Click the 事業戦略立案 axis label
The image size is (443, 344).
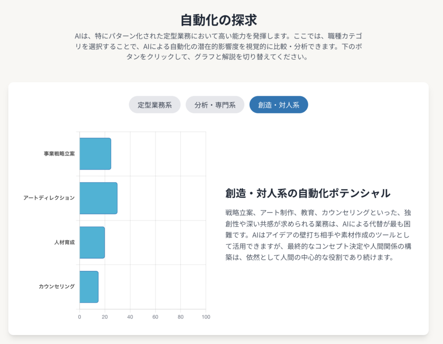tap(59, 154)
